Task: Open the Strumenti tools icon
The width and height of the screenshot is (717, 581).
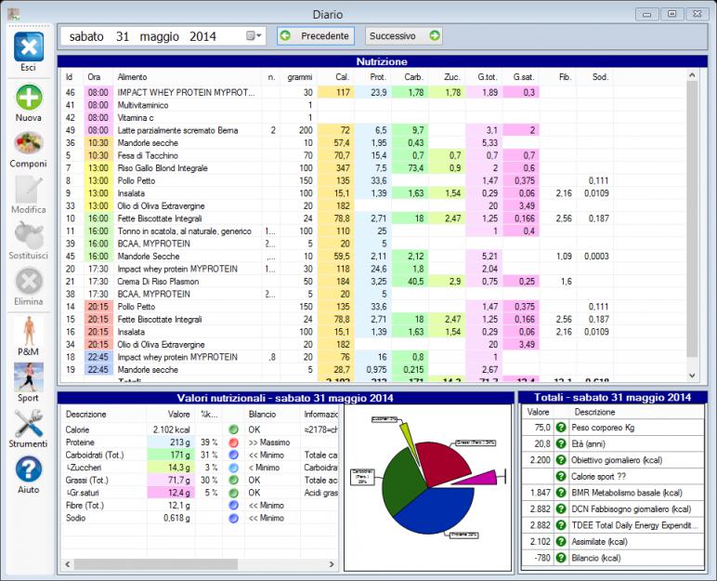Action: (29, 428)
